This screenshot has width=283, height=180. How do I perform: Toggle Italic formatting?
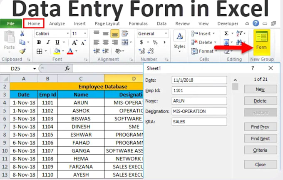pyautogui.click(x=48, y=42)
